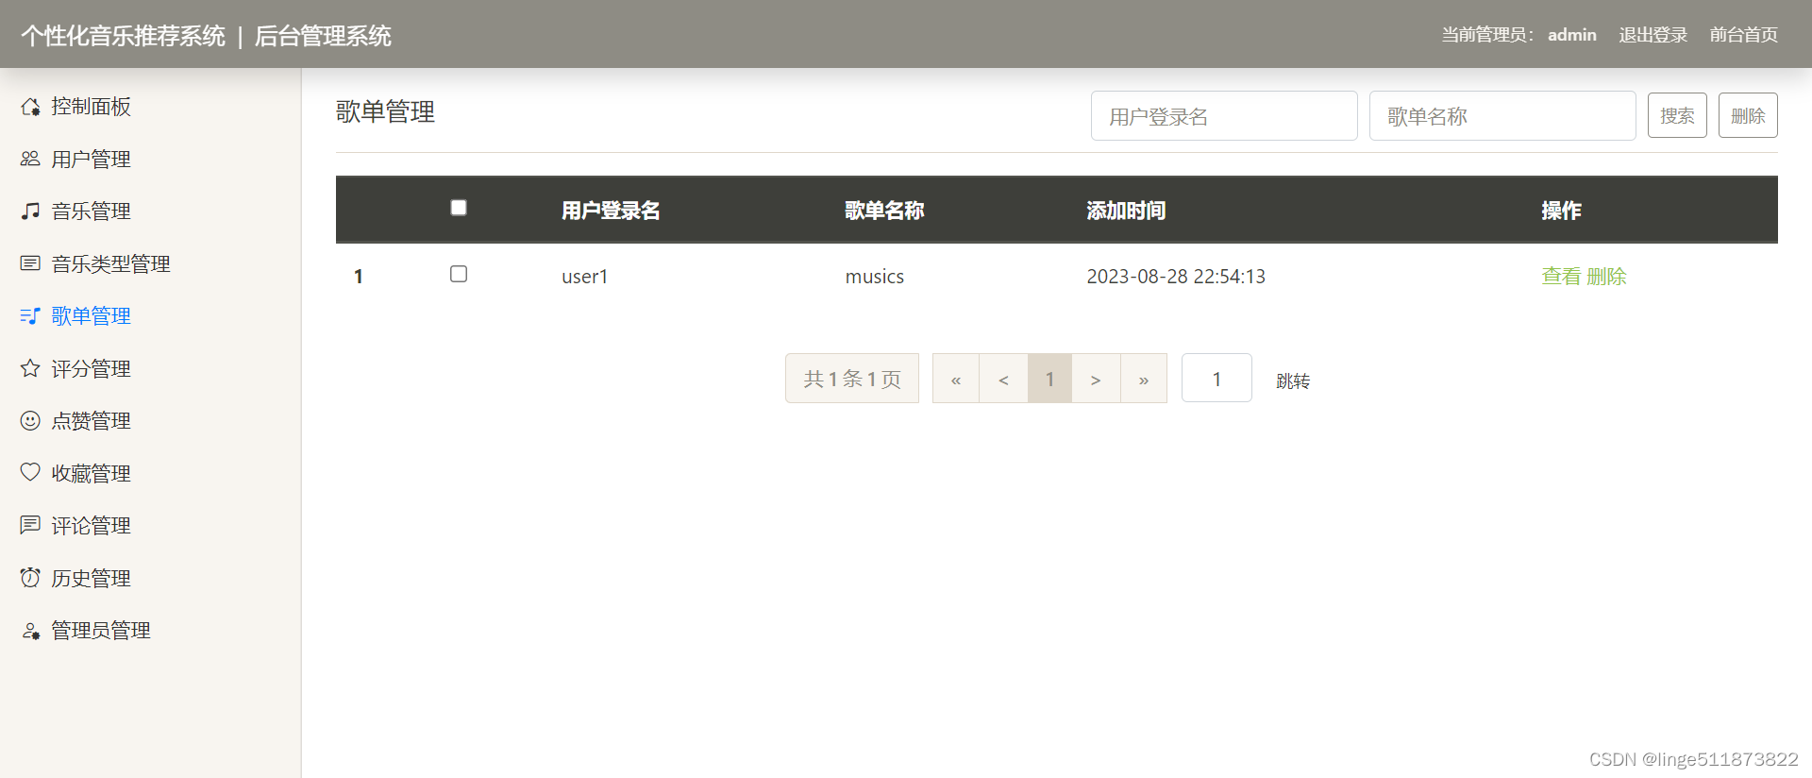Open 收藏管理 in the sidebar
The width and height of the screenshot is (1812, 778).
pyautogui.click(x=92, y=473)
